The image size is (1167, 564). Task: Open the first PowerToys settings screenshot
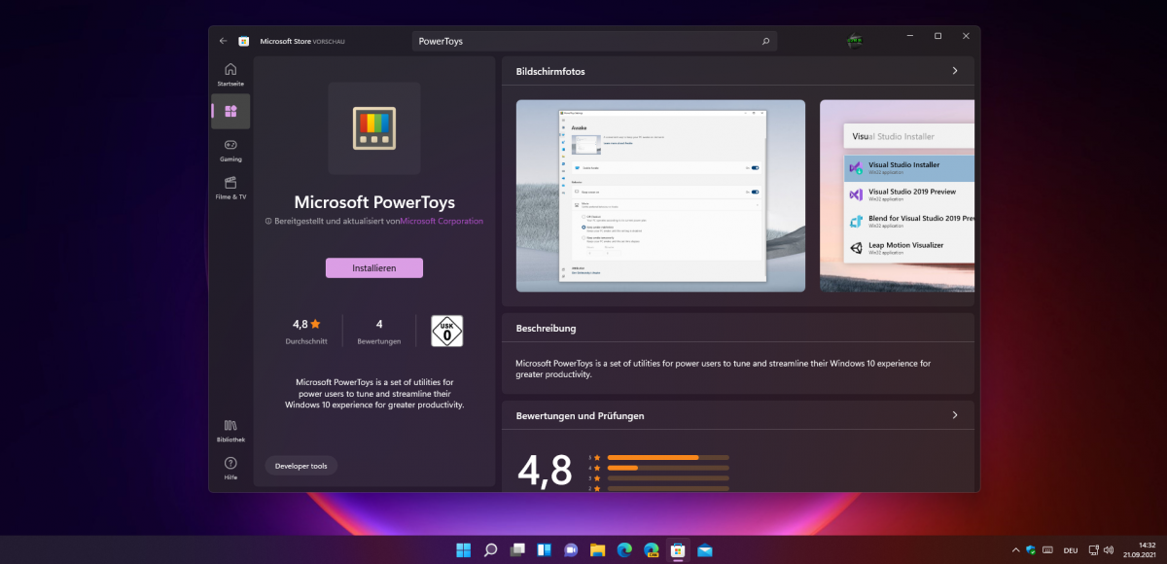click(x=660, y=195)
